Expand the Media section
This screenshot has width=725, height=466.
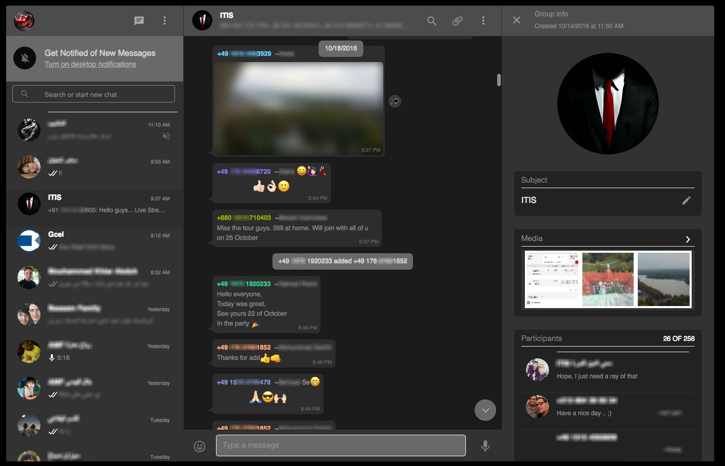tap(688, 239)
